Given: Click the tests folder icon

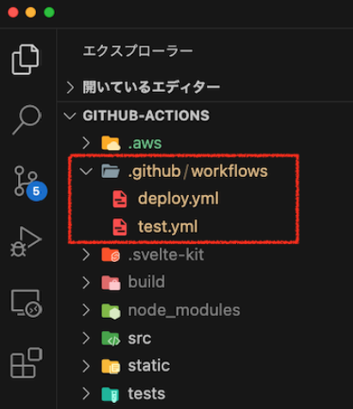Looking at the screenshot, I should (111, 394).
